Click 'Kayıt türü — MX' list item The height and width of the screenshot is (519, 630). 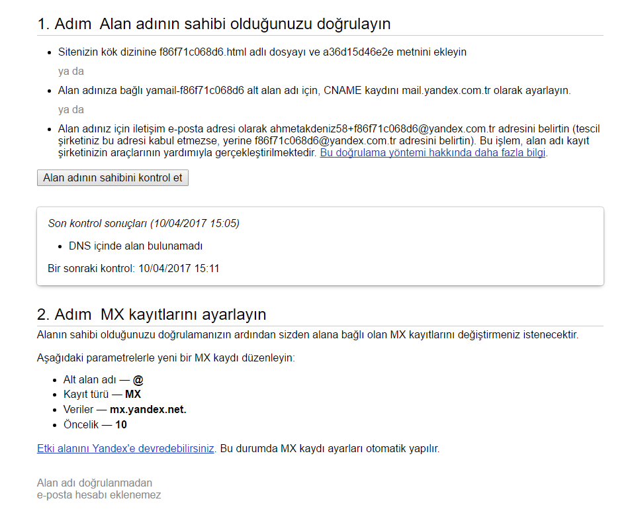pos(102,394)
